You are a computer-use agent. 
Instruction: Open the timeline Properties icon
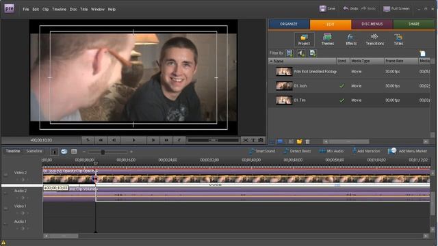[x=74, y=151]
